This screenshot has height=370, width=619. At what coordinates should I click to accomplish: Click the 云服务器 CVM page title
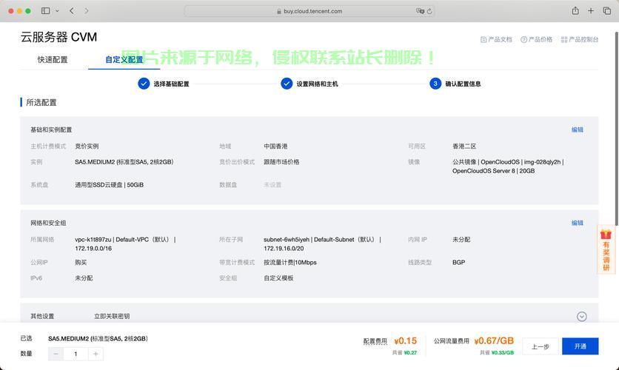pyautogui.click(x=58, y=37)
